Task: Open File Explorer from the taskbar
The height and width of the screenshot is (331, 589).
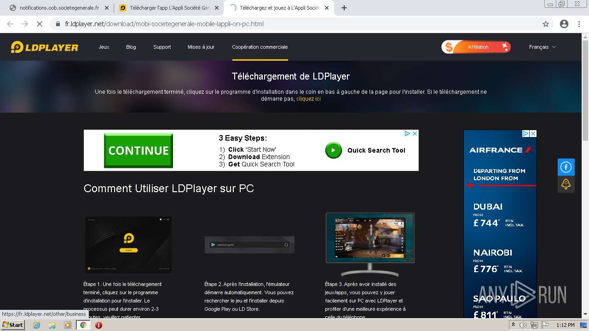Action: [x=52, y=325]
